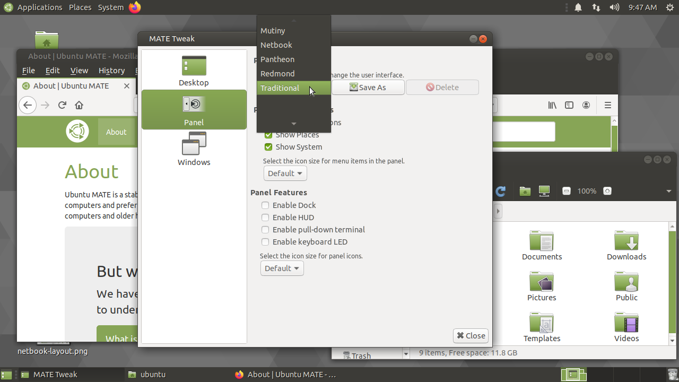Open Firefox Edit menu
Viewport: 679px width, 382px height.
[x=53, y=71]
